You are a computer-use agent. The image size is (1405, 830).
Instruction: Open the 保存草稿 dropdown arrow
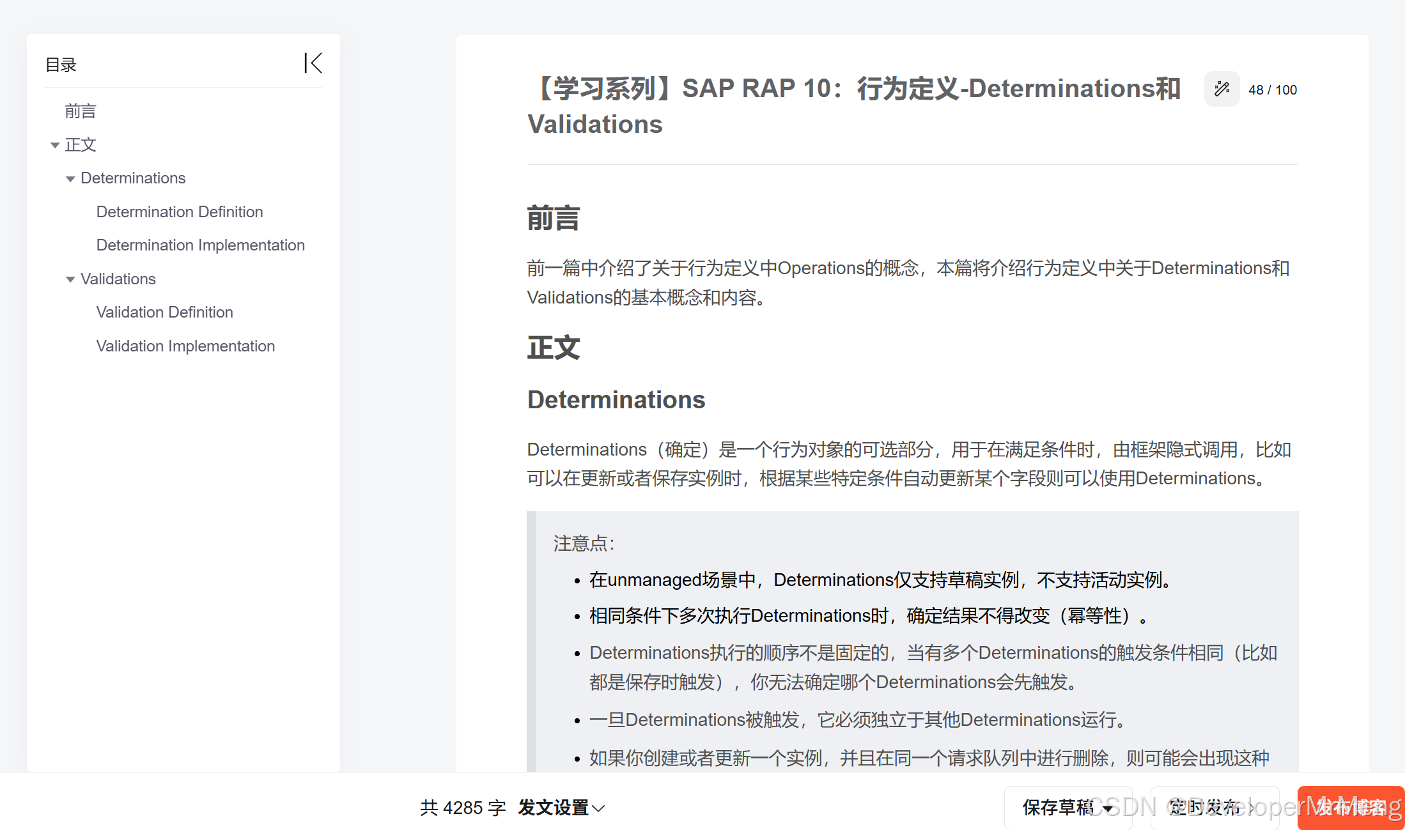coord(1108,808)
